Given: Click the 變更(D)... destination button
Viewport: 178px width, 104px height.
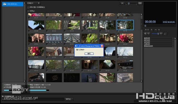Looking at the screenshot, I should click(69, 99).
